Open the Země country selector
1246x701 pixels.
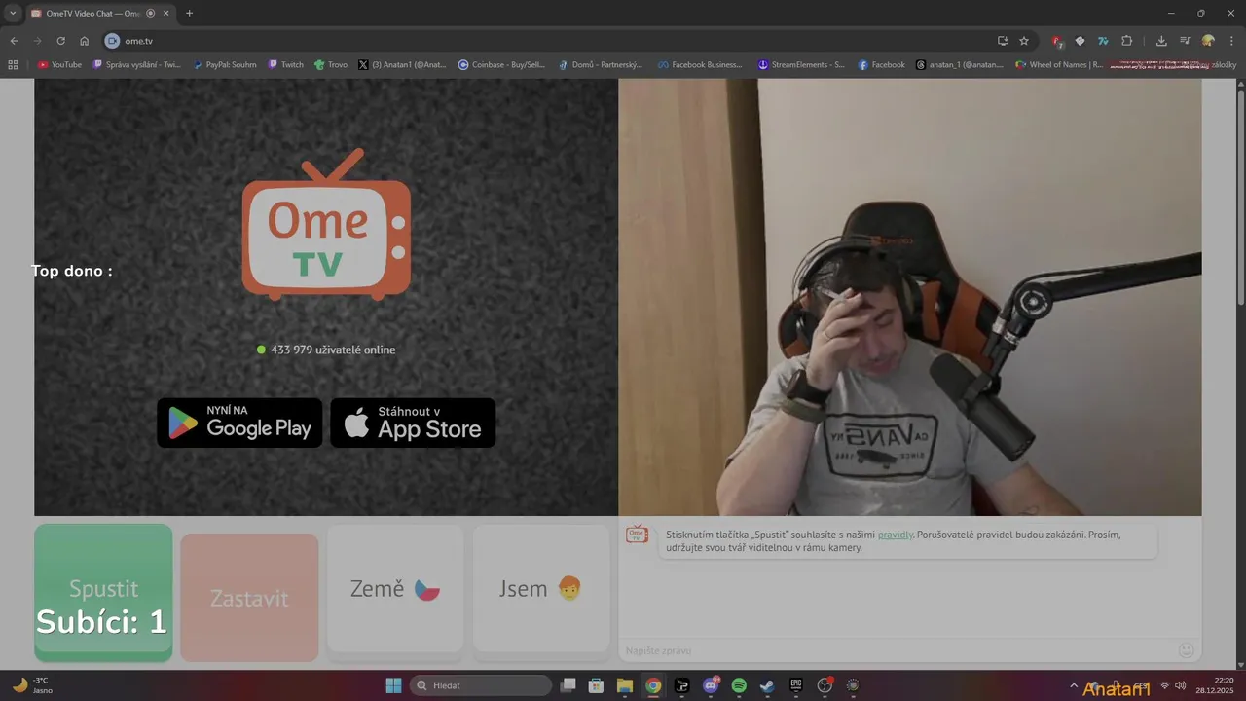(x=395, y=589)
